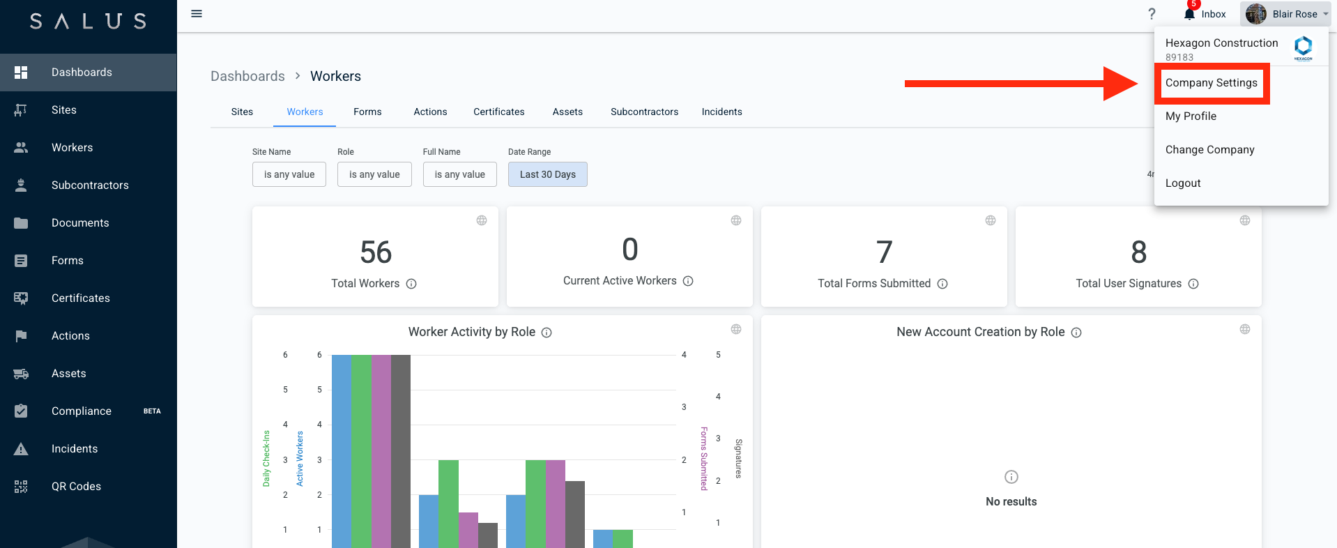Open the Site Name filter dropdown
The width and height of the screenshot is (1337, 548).
(289, 174)
